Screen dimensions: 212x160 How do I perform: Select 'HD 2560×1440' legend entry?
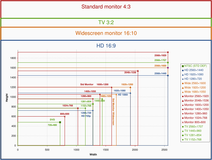(192, 70)
